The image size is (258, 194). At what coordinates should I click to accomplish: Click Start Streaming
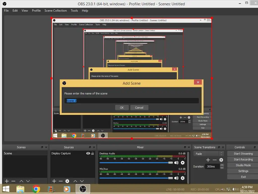243,154
